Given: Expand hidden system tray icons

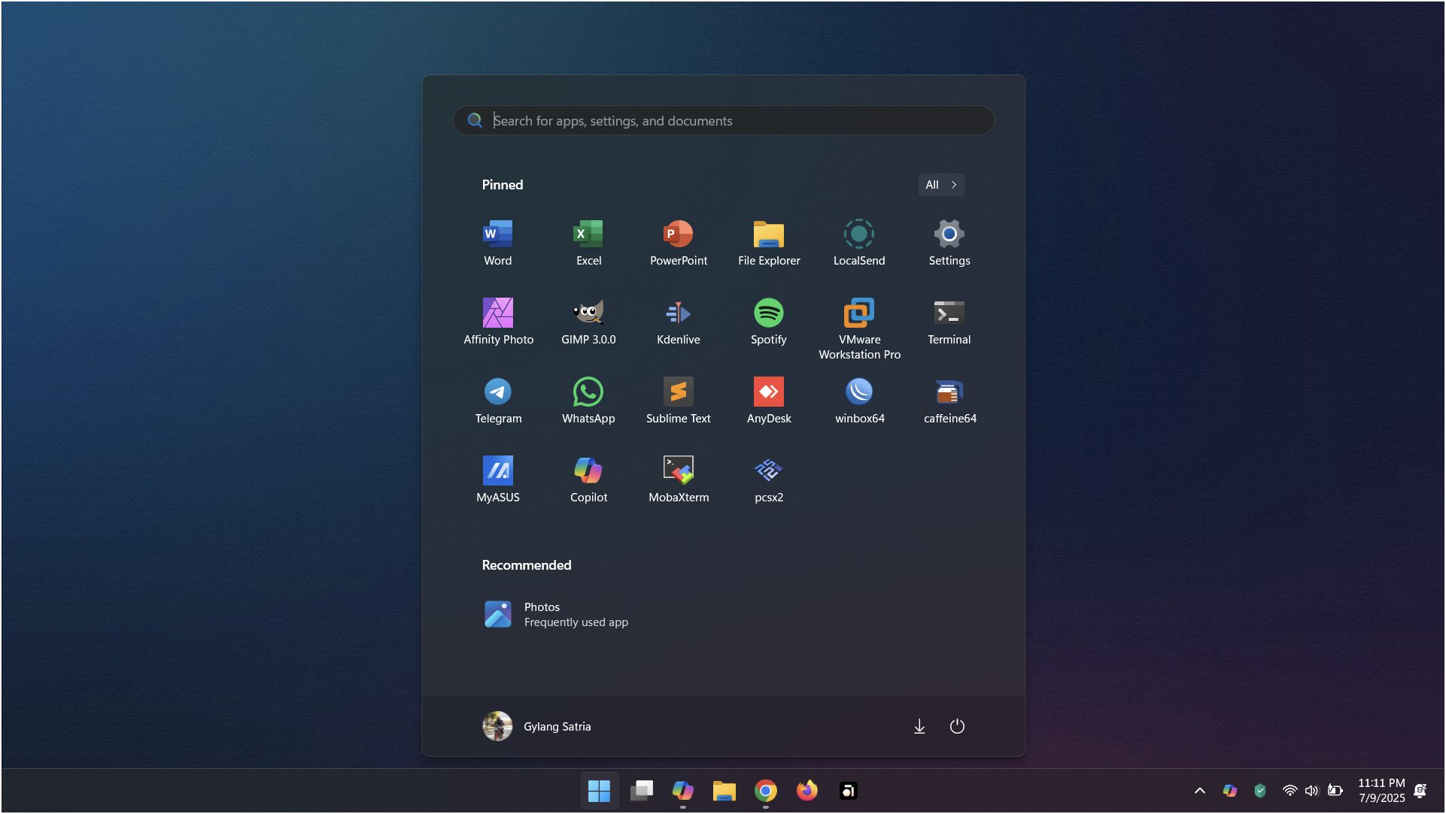Looking at the screenshot, I should [x=1200, y=791].
